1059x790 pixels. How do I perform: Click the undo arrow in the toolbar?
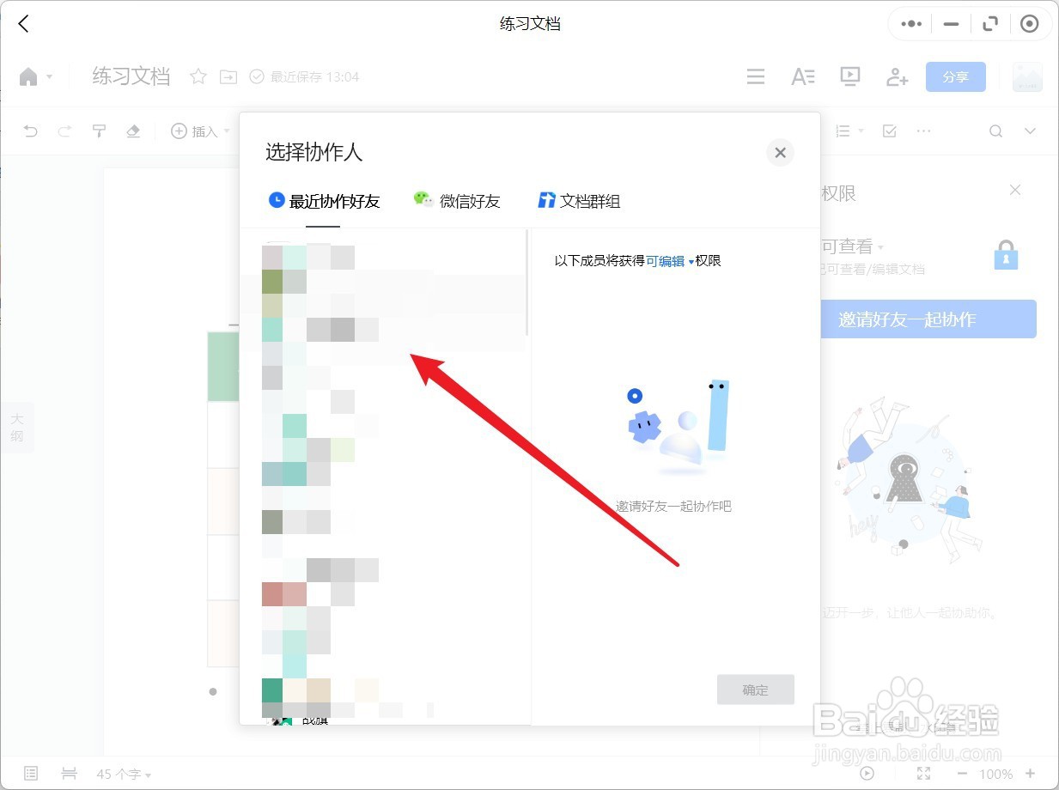click(x=30, y=131)
